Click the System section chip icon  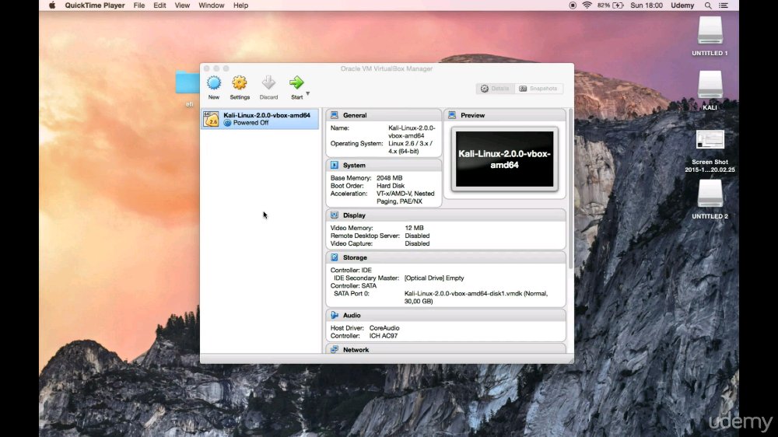(x=335, y=165)
